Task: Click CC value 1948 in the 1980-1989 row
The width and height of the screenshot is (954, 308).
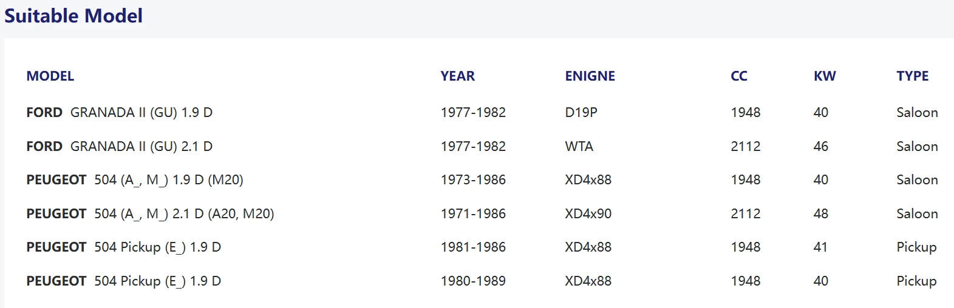Action: click(746, 281)
